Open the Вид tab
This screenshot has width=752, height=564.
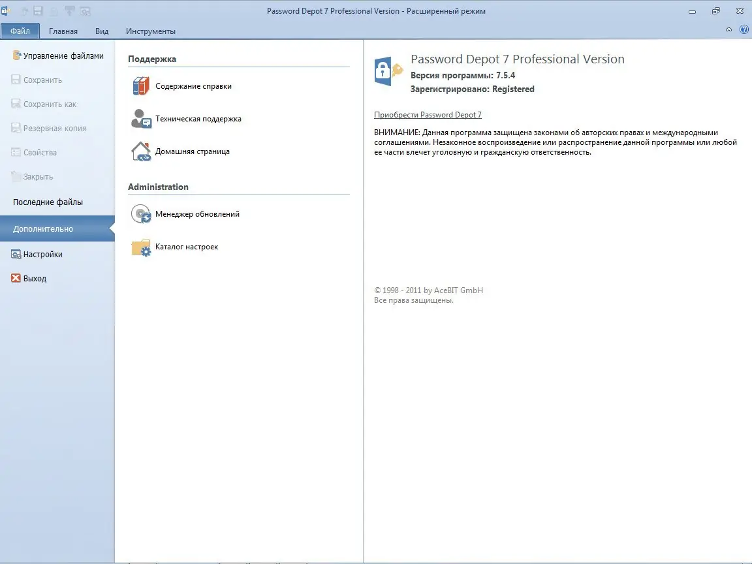click(x=102, y=31)
